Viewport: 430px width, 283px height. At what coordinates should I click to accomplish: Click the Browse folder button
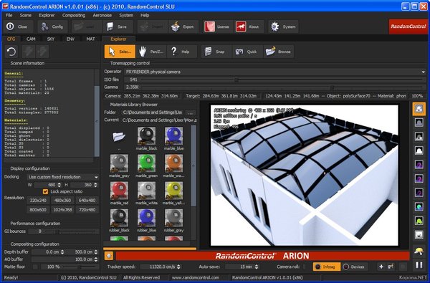pyautogui.click(x=279, y=52)
